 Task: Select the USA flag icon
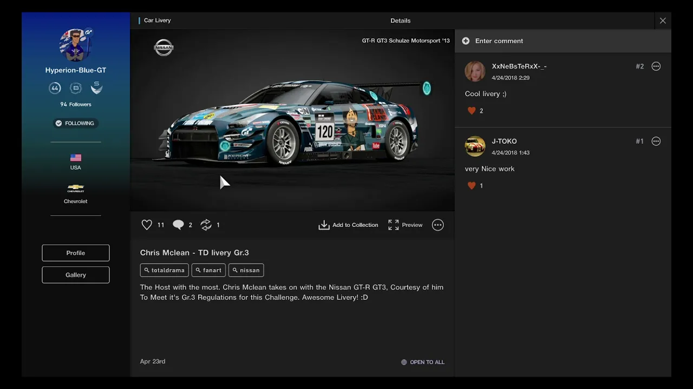[76, 158]
